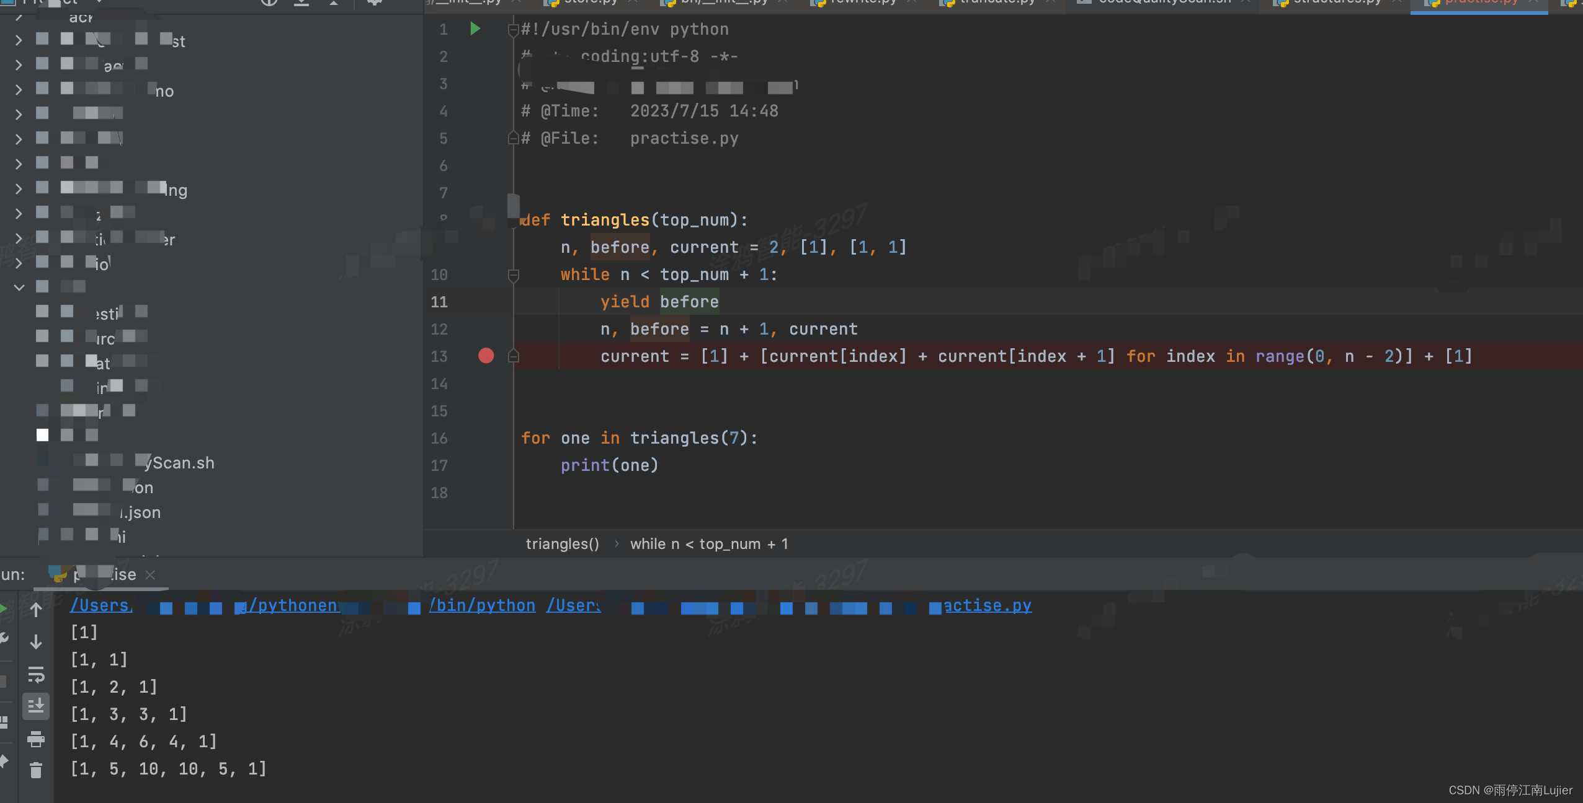Open the 'actise.py' link in console

point(987,605)
